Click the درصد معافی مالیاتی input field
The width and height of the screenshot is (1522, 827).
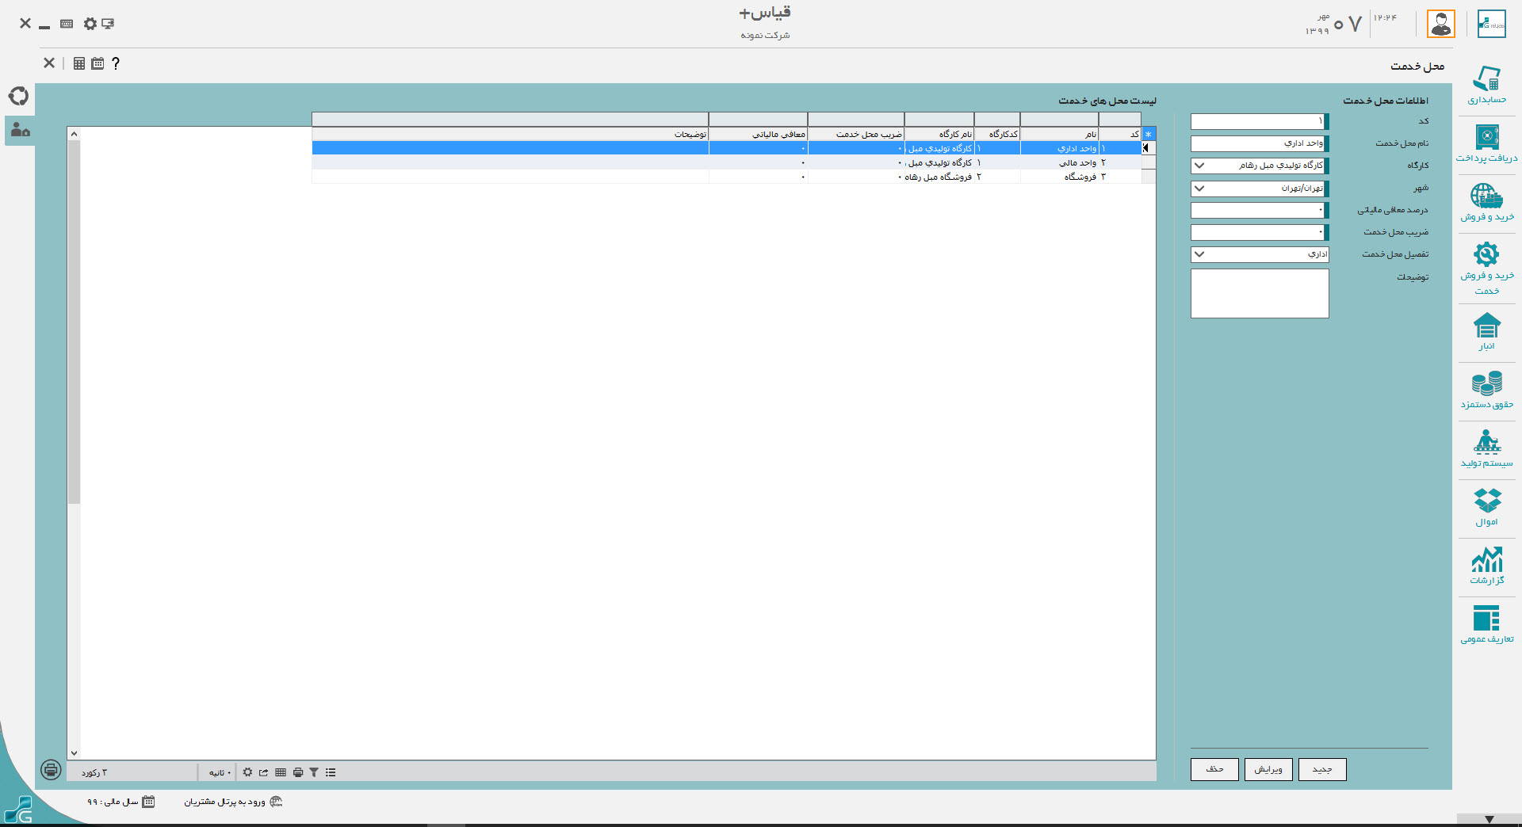(x=1259, y=210)
